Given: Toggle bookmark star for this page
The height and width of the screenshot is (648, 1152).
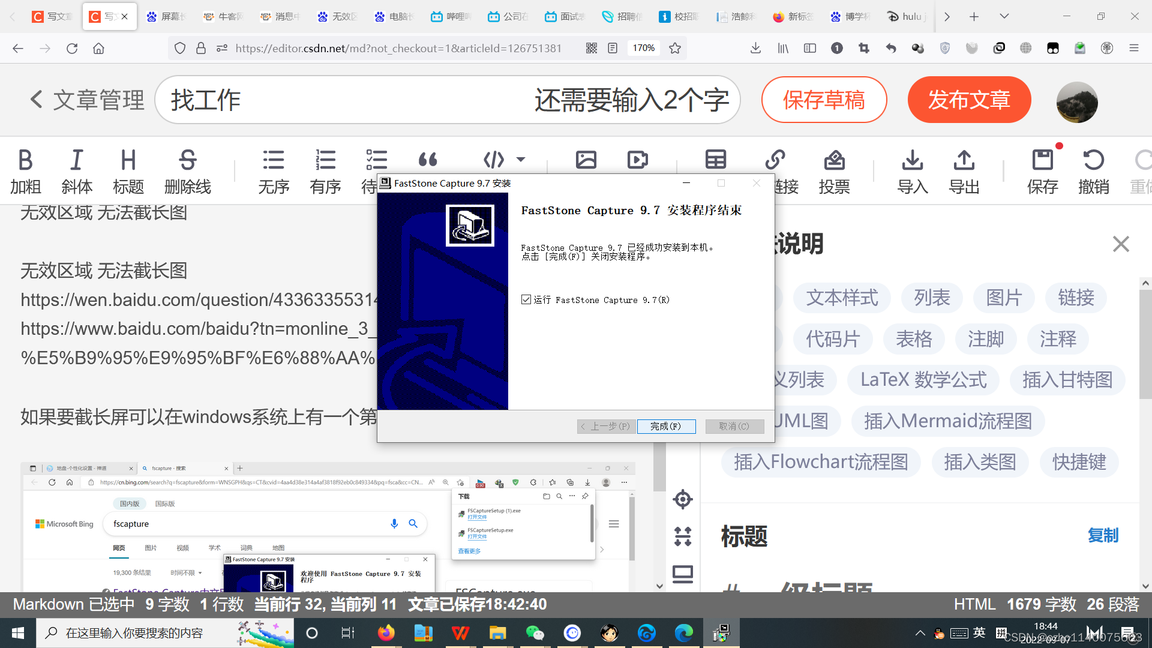Looking at the screenshot, I should pyautogui.click(x=675, y=48).
